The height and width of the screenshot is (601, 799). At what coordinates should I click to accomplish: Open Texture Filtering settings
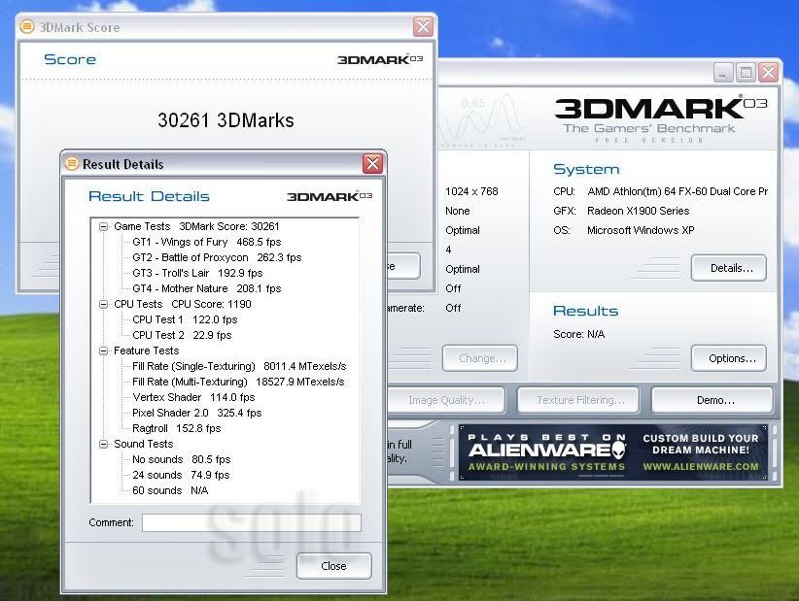tap(577, 400)
